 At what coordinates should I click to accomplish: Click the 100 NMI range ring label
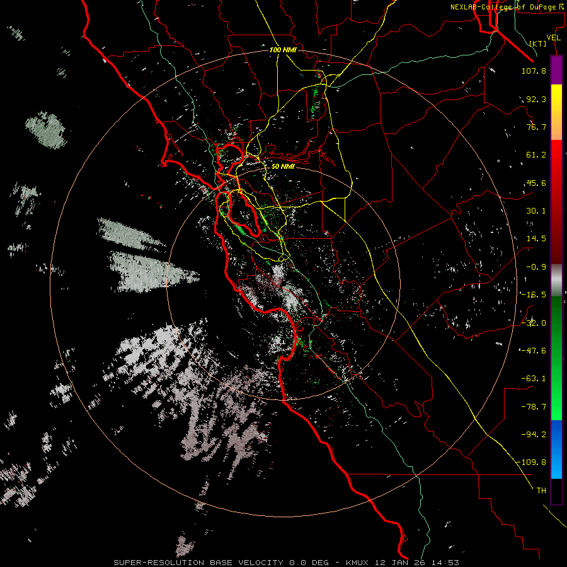point(283,50)
